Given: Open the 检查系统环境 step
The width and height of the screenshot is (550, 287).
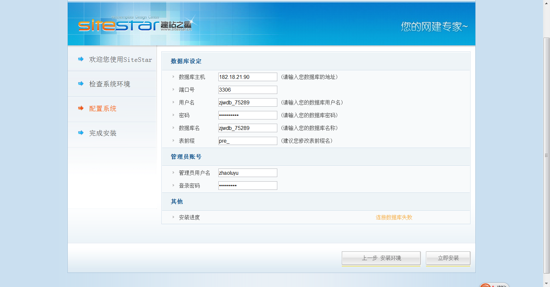Looking at the screenshot, I should (110, 84).
